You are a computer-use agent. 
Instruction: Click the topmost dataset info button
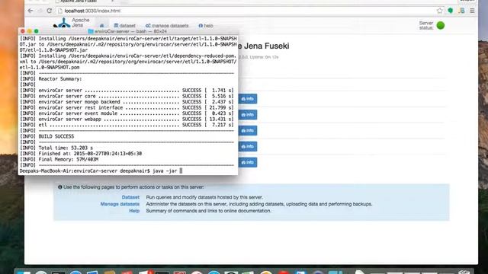[x=248, y=99]
